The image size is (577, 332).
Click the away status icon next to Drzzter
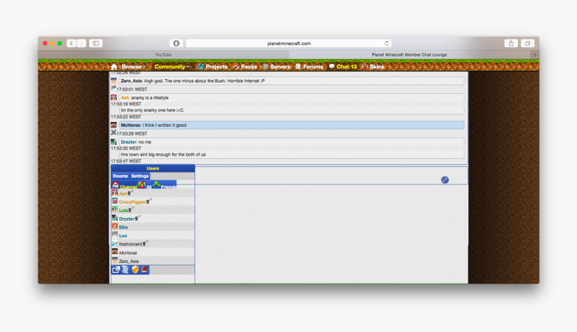(x=137, y=218)
